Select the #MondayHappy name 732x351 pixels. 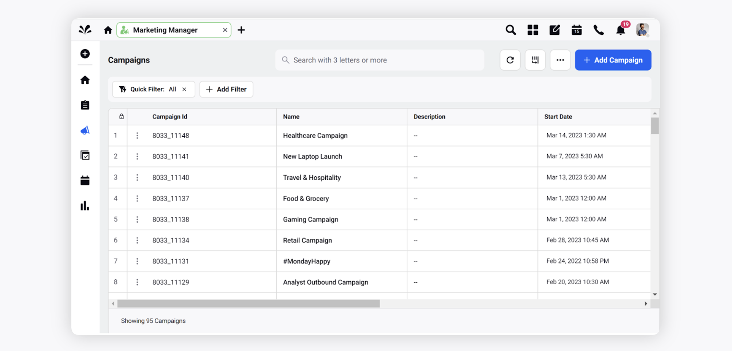307,261
